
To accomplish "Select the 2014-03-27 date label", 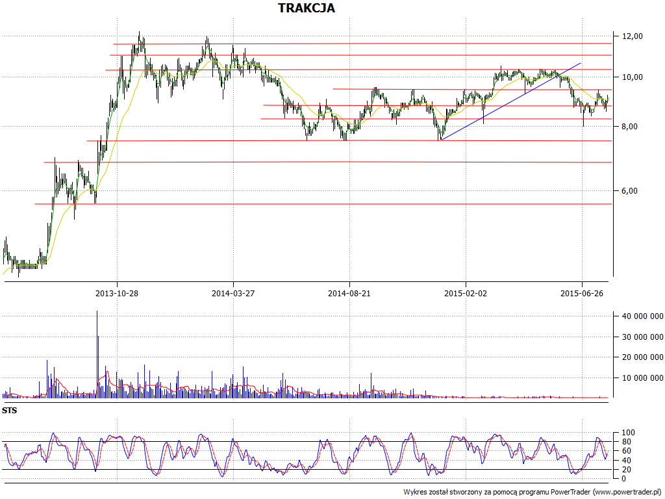I will click(x=233, y=293).
